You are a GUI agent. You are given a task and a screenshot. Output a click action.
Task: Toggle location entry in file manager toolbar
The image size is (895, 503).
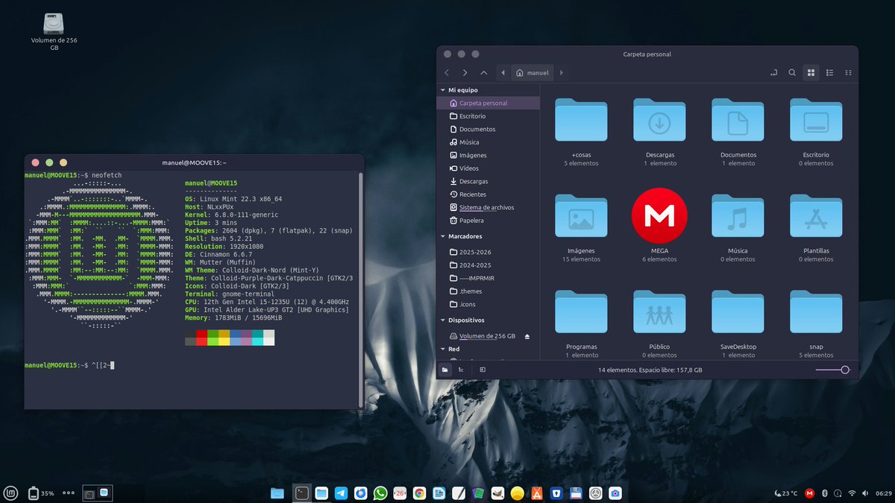pos(773,72)
